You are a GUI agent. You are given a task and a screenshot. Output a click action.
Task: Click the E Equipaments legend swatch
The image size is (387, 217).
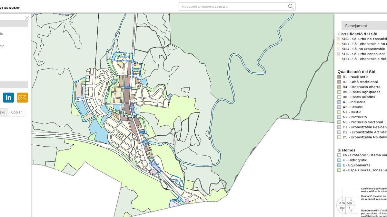click(x=339, y=165)
